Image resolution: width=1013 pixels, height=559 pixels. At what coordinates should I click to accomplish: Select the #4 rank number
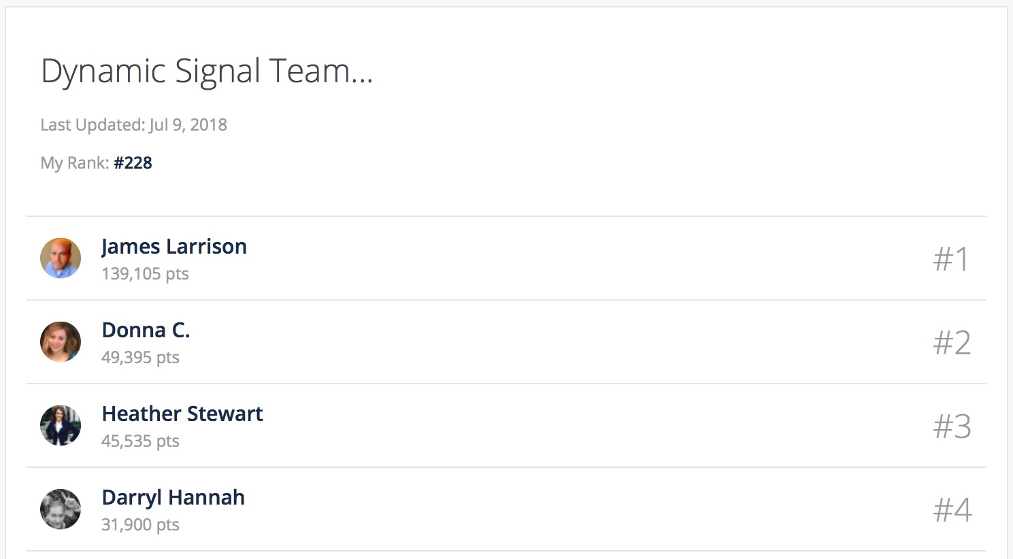pos(952,509)
